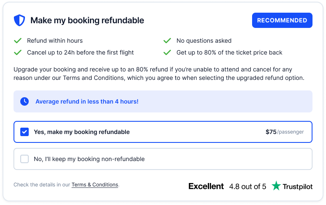Select the No, I'll keep my booking non-refundable row
The width and height of the screenshot is (326, 205).
click(x=163, y=159)
